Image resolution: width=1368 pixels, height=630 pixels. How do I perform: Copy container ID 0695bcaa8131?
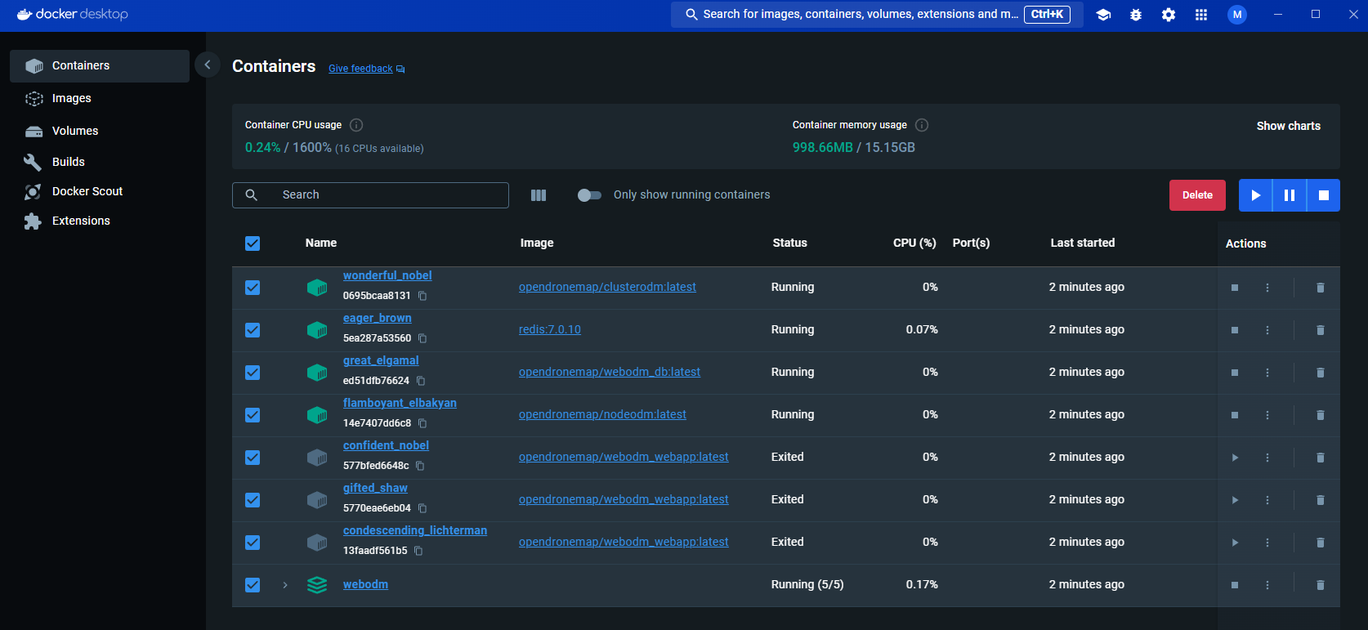[x=422, y=296]
